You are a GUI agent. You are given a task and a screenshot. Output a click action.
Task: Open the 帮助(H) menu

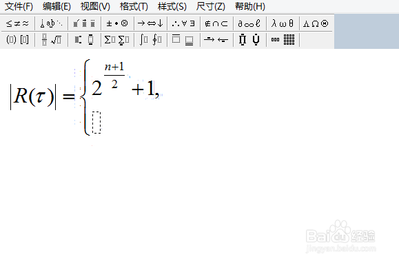pyautogui.click(x=250, y=6)
